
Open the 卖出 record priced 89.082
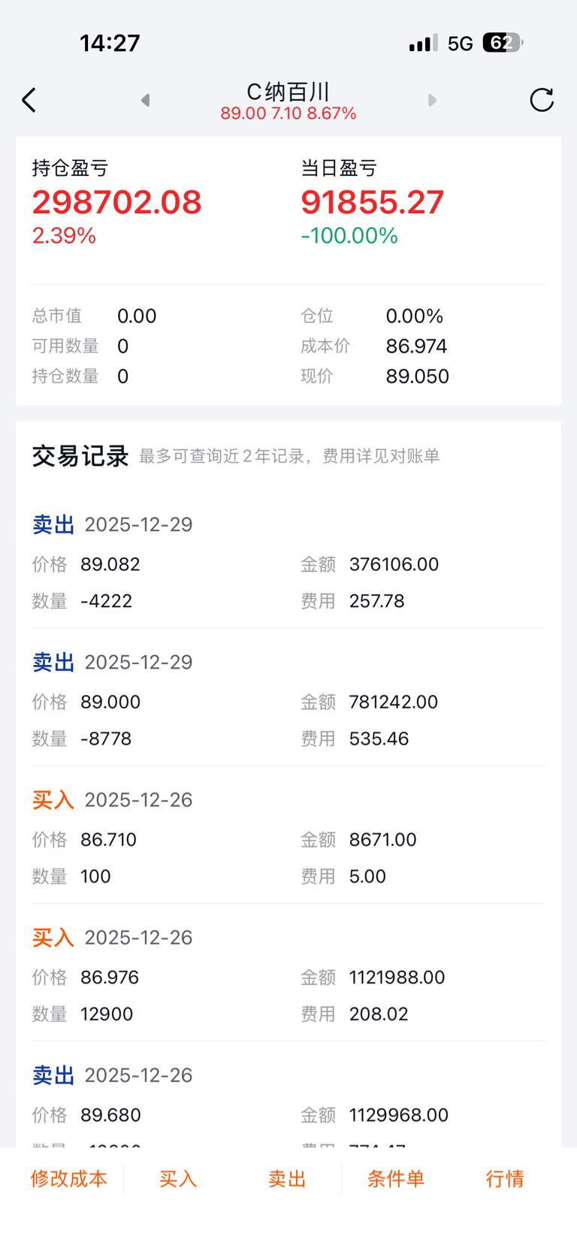288,564
